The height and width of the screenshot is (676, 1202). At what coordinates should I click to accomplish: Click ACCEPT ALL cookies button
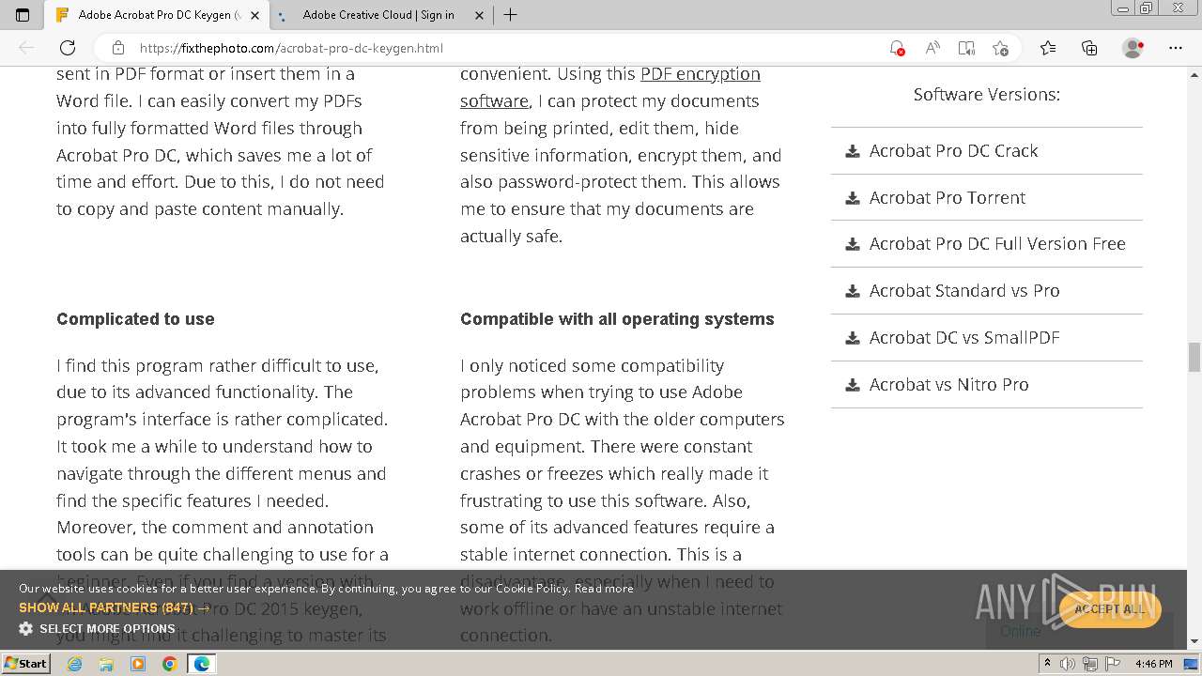pyautogui.click(x=1110, y=608)
